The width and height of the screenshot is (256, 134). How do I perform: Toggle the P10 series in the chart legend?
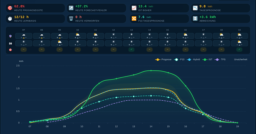point(179,60)
